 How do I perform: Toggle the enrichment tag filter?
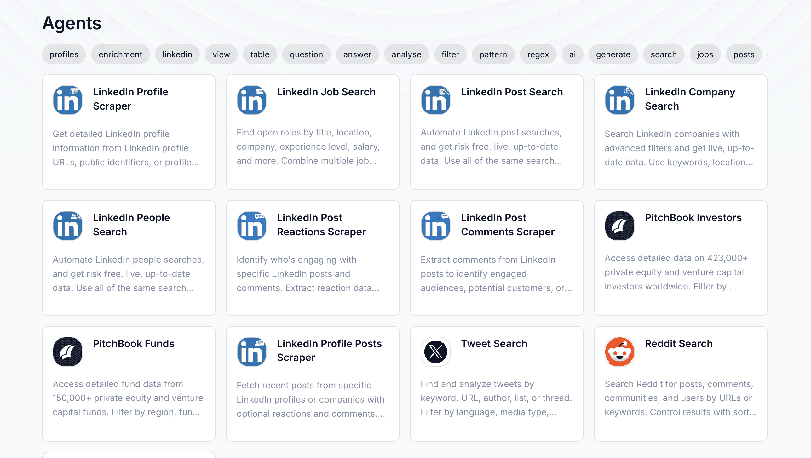pyautogui.click(x=120, y=54)
